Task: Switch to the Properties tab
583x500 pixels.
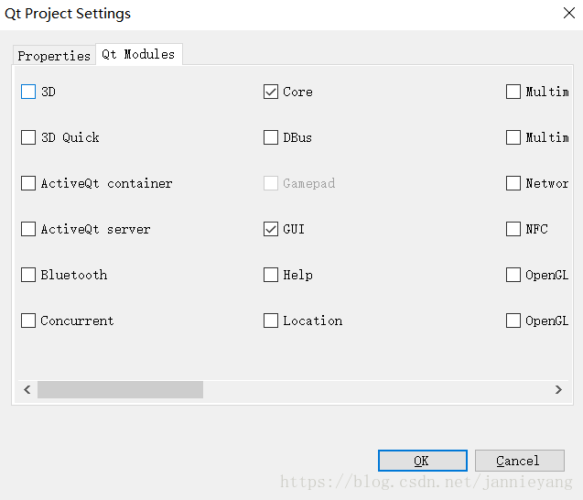Action: point(54,56)
